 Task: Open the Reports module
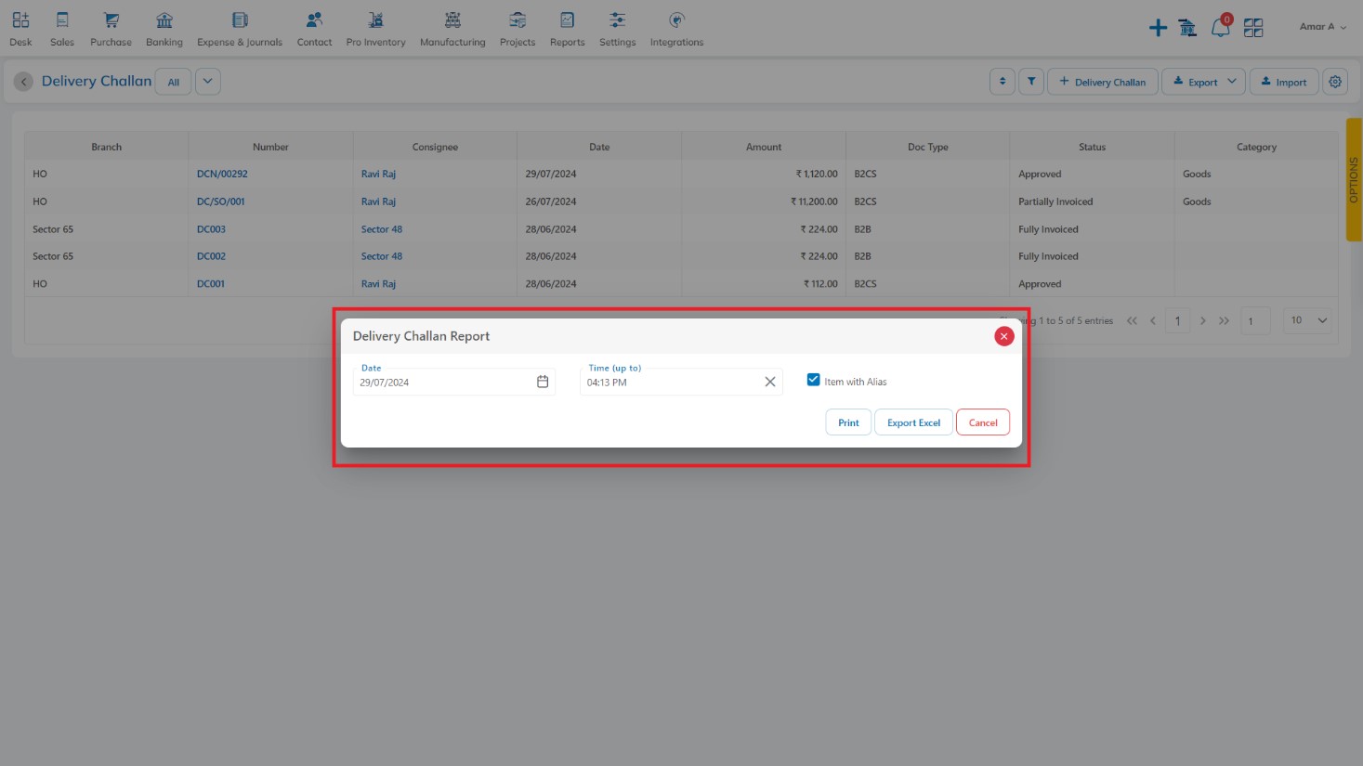point(567,29)
